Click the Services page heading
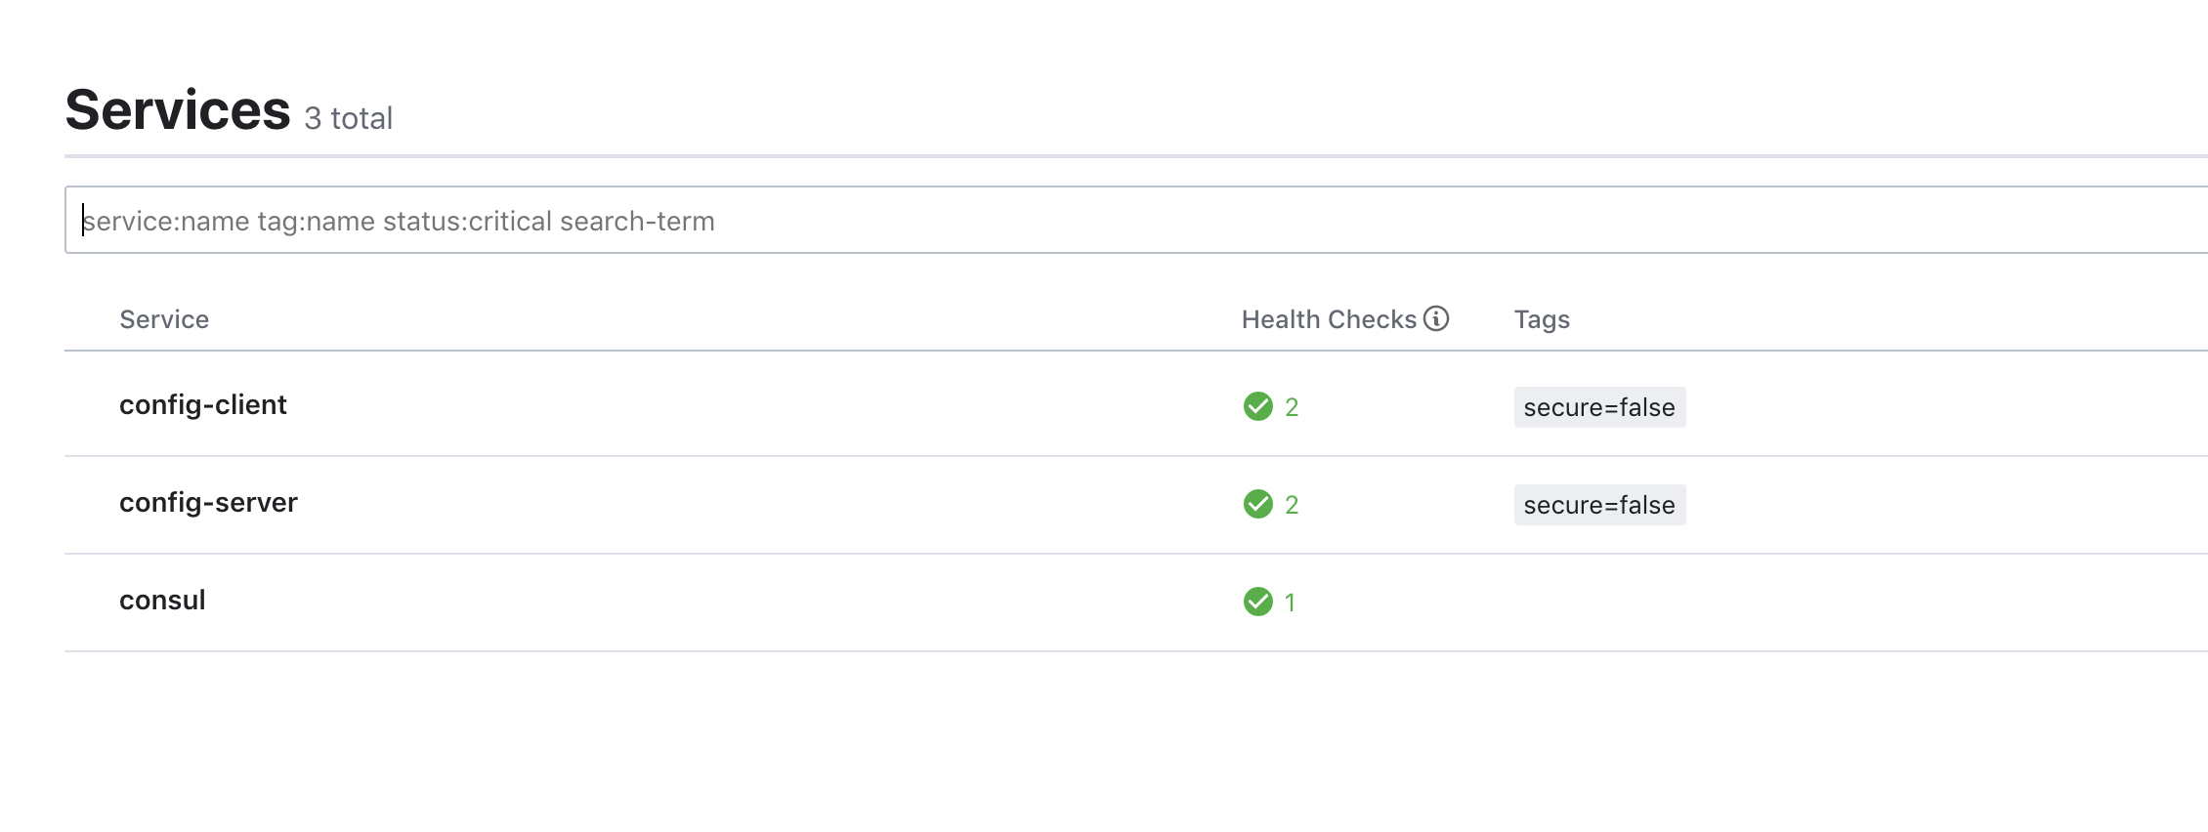The width and height of the screenshot is (2208, 832). (178, 109)
